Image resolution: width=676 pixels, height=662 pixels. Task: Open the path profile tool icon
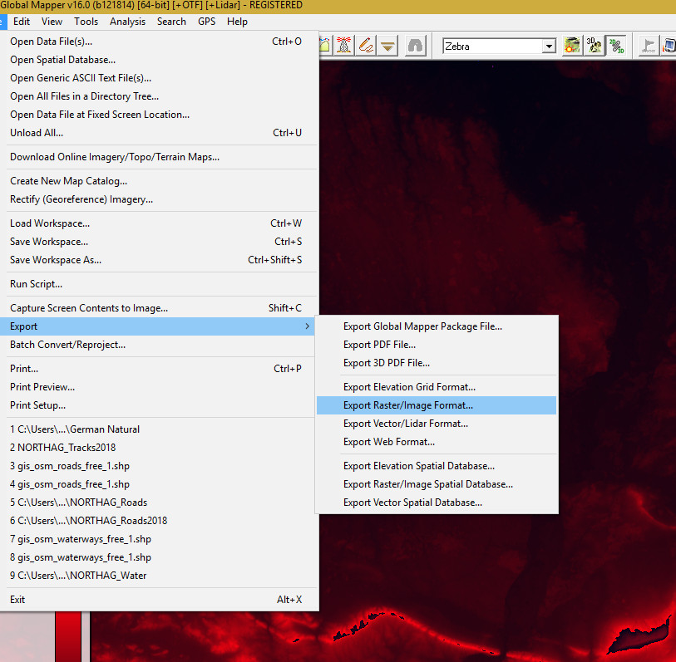[x=325, y=45]
